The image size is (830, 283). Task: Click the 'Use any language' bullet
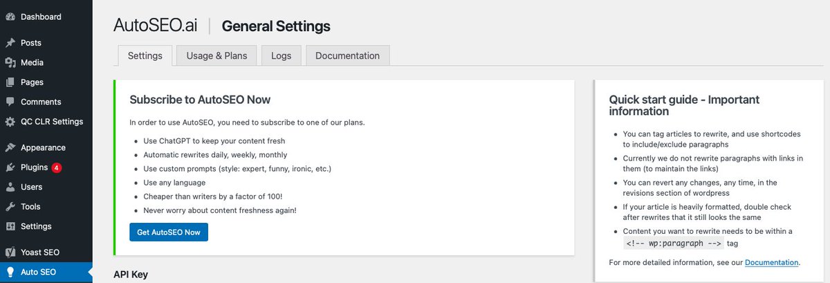(x=174, y=183)
